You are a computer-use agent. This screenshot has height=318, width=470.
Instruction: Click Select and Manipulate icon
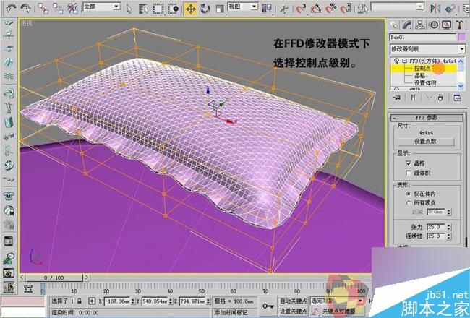tap(283, 9)
